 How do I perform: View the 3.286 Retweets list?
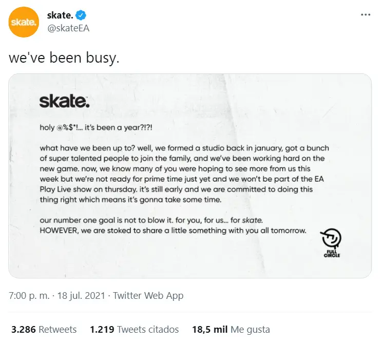pyautogui.click(x=44, y=329)
